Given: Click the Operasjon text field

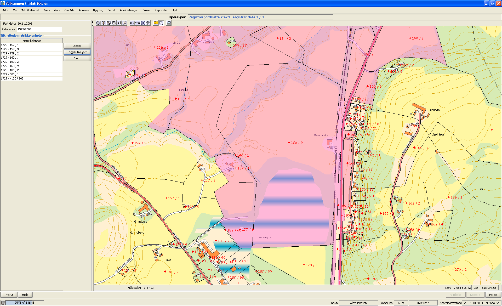Looking at the screenshot, I should pos(260,17).
